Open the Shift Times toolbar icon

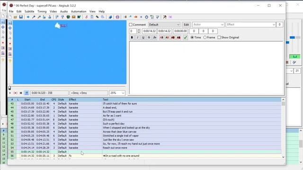(125, 17)
